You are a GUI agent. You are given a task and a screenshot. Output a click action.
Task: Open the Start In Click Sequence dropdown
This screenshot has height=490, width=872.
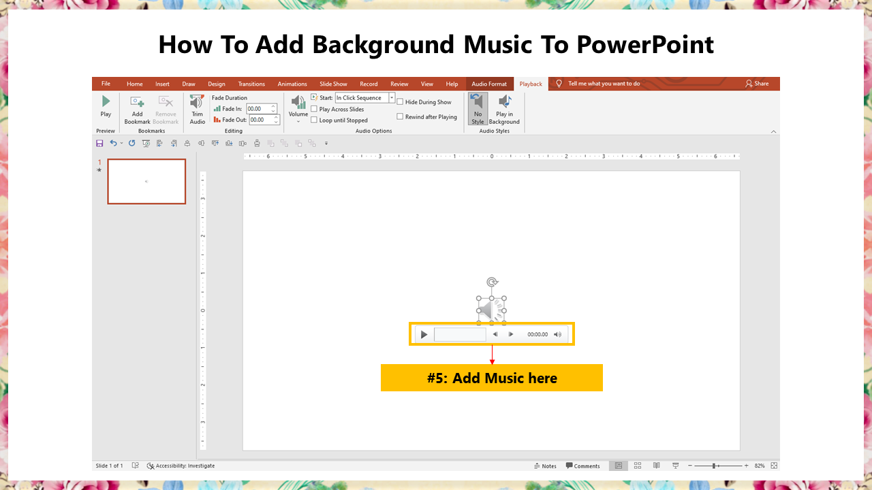coord(392,98)
